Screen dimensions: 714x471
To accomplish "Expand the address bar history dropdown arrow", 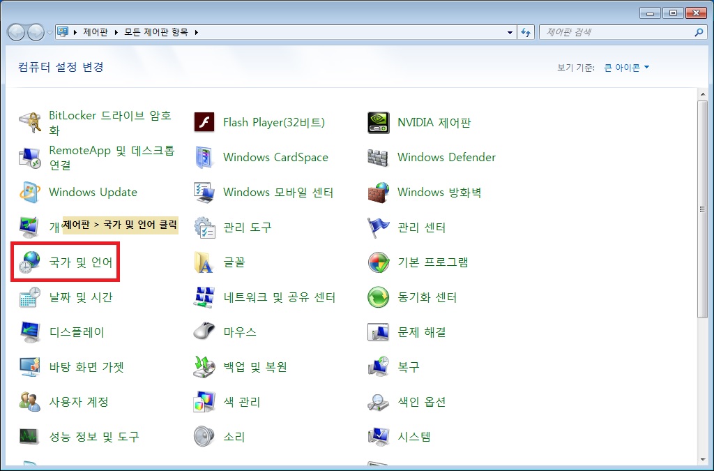I will [510, 32].
